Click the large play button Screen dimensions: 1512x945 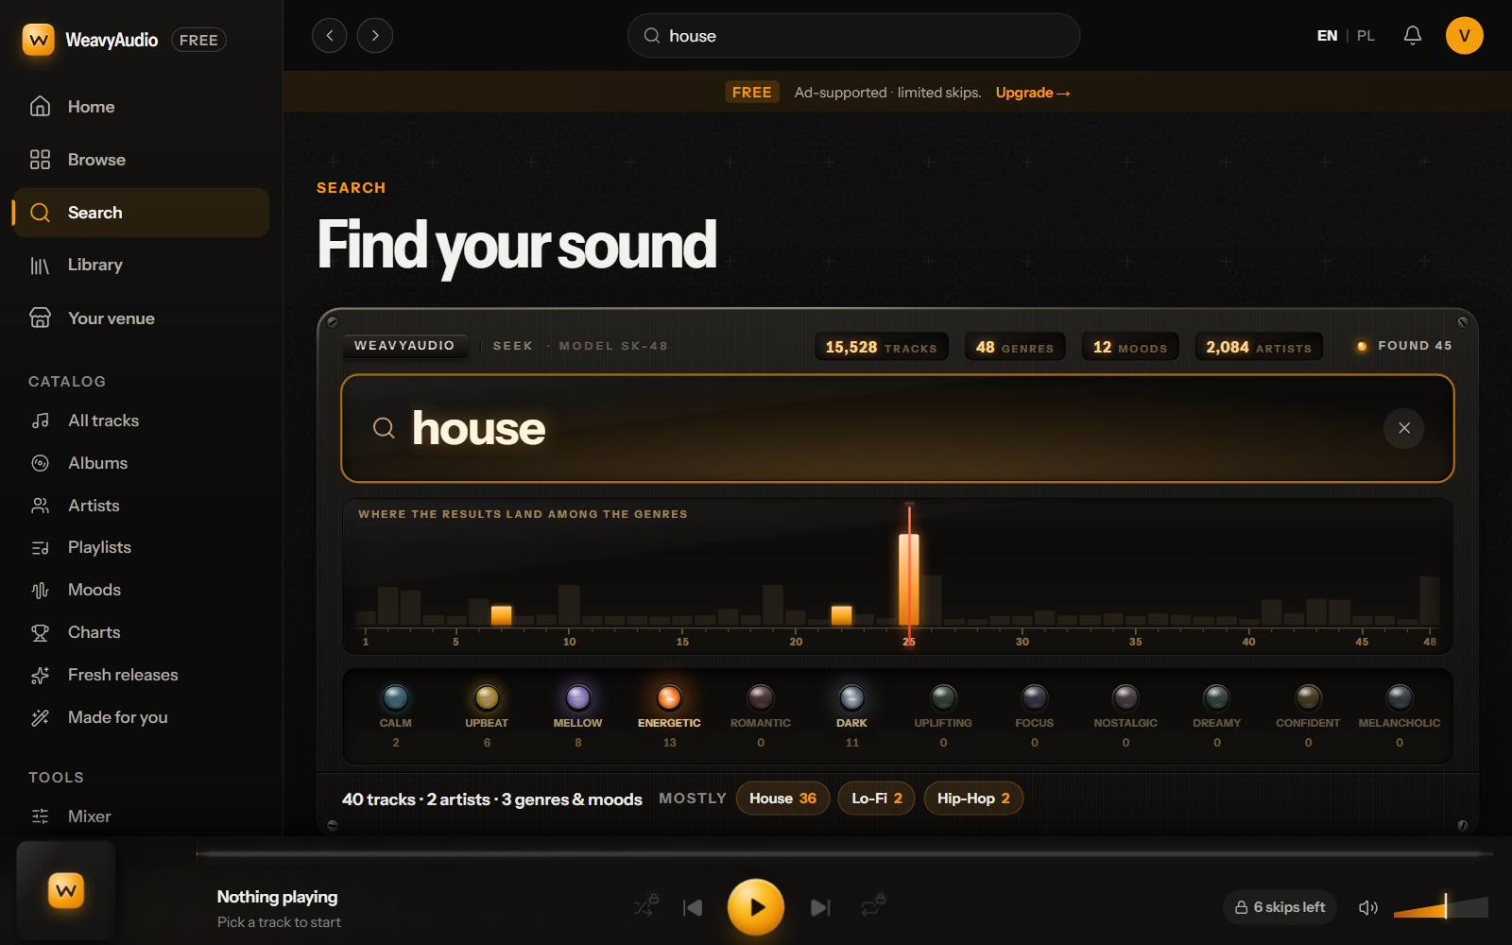point(755,907)
